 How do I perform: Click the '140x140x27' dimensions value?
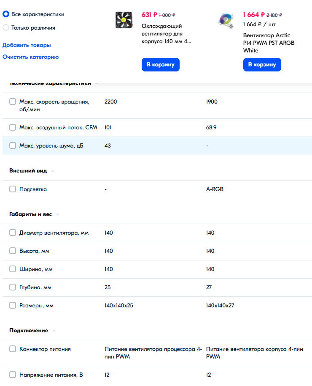tap(220, 306)
